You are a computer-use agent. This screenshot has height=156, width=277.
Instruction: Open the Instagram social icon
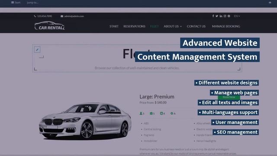point(225,16)
